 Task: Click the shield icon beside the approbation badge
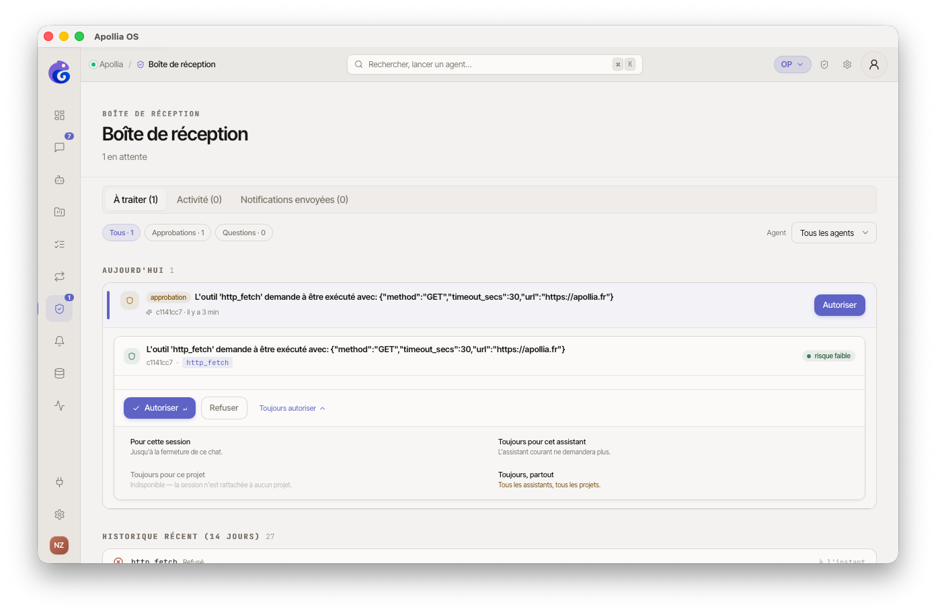tap(130, 300)
